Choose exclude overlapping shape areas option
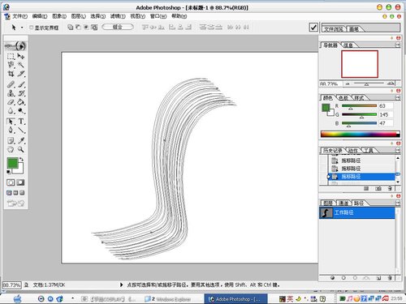 coord(94,27)
